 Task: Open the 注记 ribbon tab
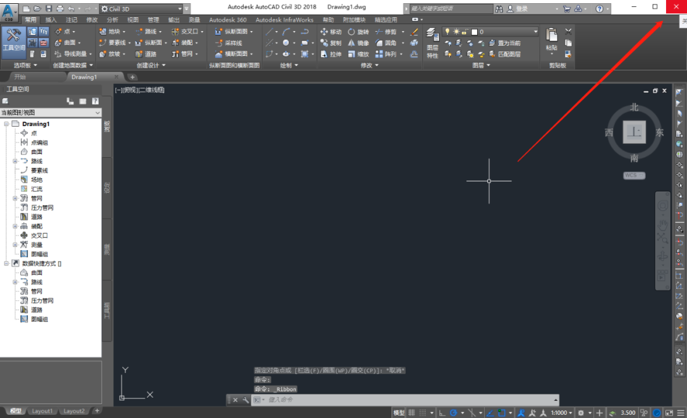(x=71, y=20)
